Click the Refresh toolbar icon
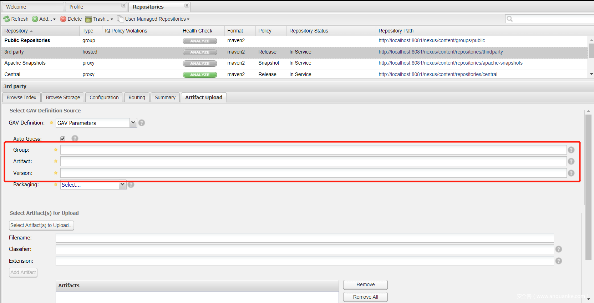The height and width of the screenshot is (303, 594). (x=7, y=19)
